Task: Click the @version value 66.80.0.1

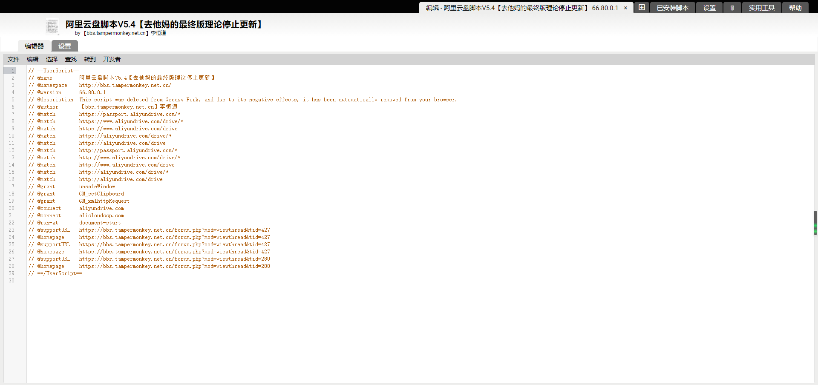Action: click(92, 92)
